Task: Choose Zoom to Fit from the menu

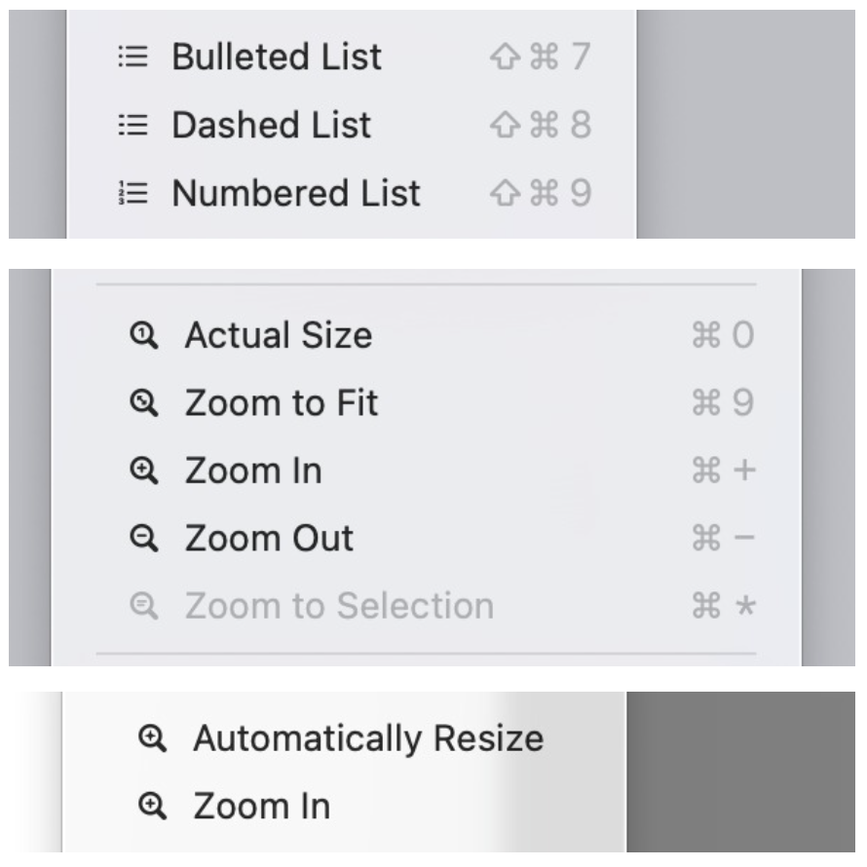Action: [282, 403]
